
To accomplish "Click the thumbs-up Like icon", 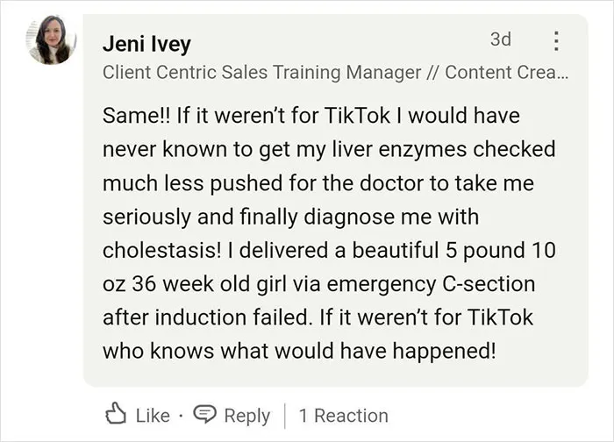I will click(x=116, y=413).
